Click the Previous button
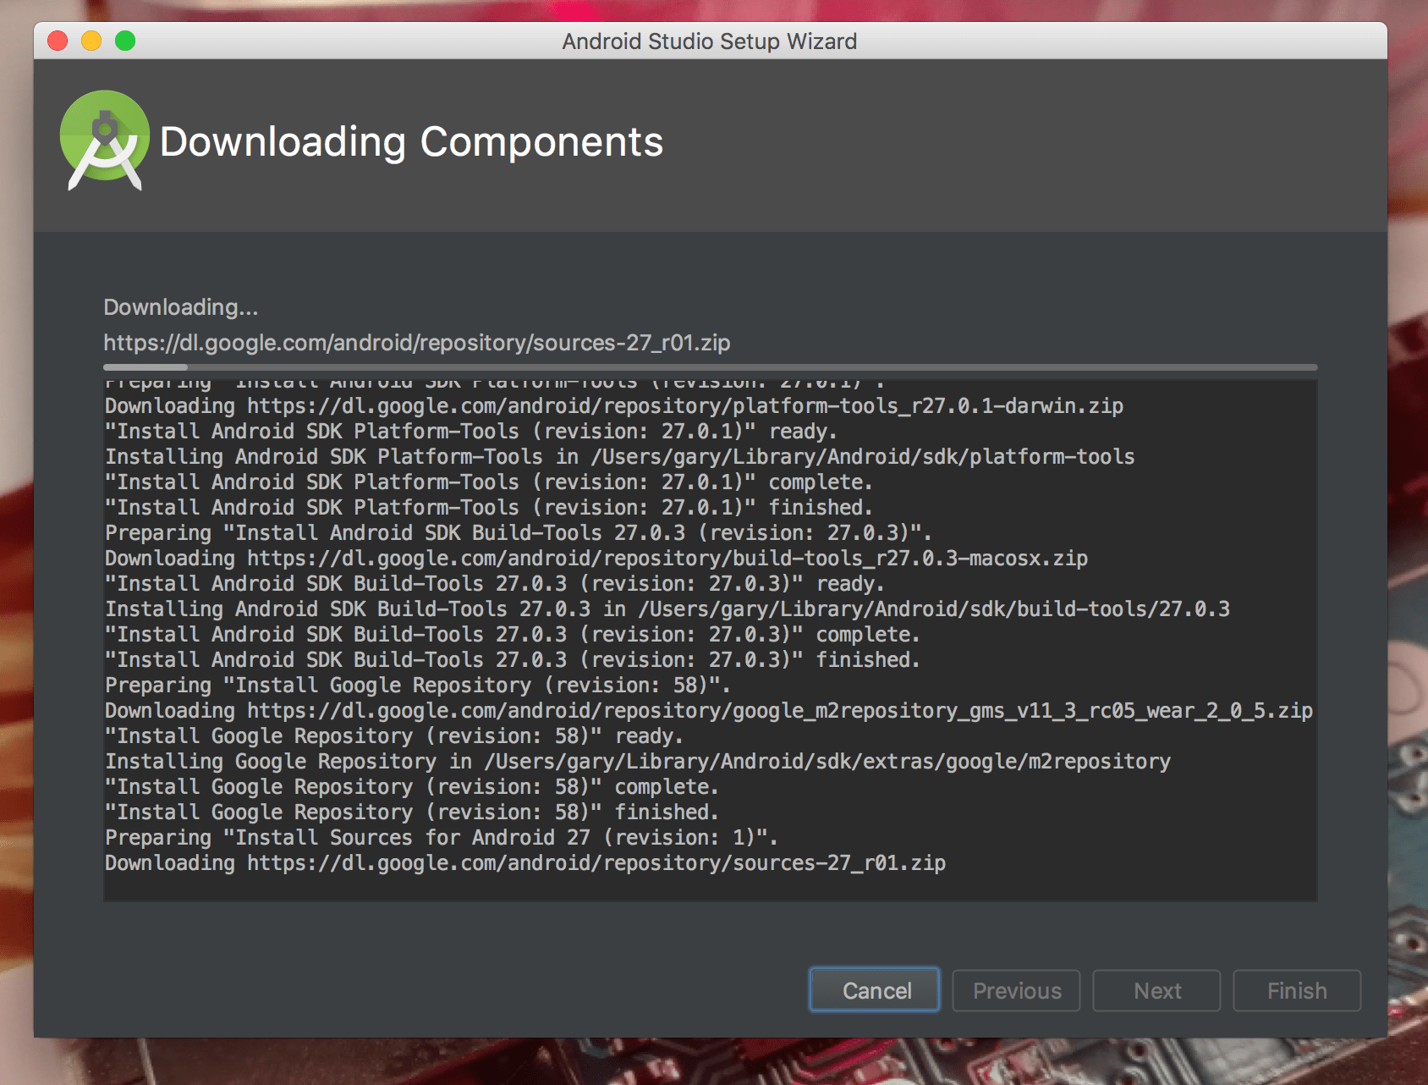The image size is (1428, 1085). click(x=1015, y=990)
